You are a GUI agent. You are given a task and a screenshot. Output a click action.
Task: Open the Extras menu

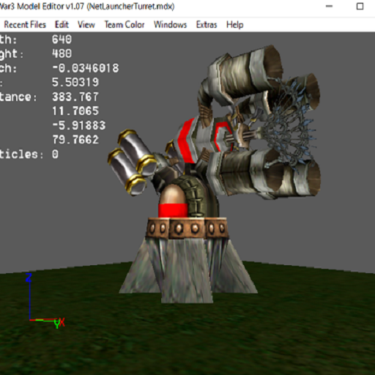(x=207, y=25)
